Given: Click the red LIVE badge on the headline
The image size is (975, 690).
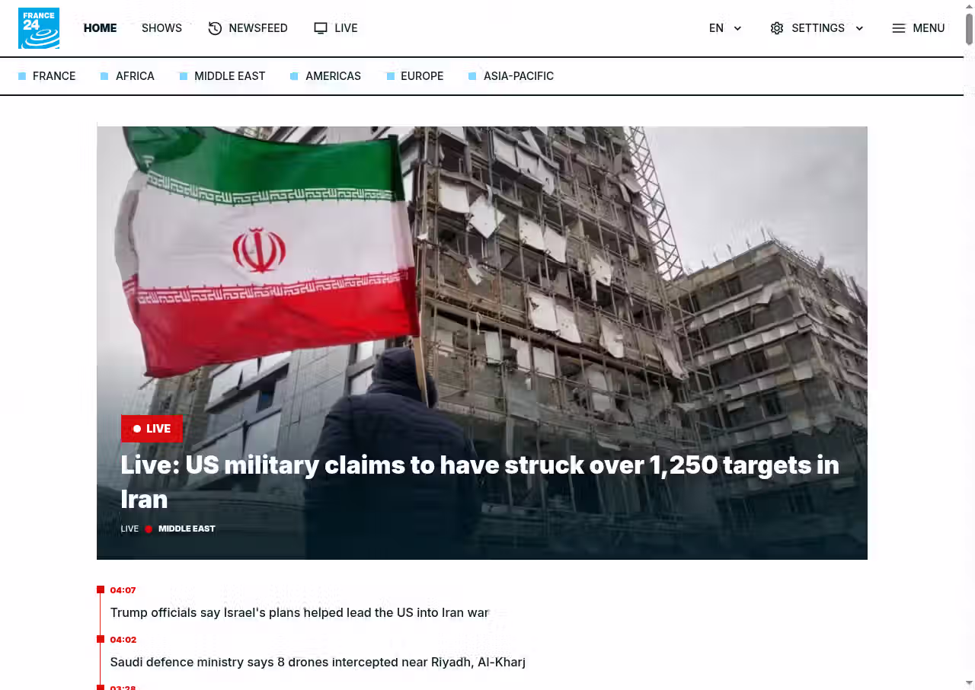Looking at the screenshot, I should [x=152, y=429].
